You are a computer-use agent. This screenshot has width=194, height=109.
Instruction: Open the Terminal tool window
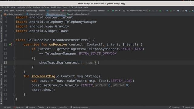pos(31,107)
